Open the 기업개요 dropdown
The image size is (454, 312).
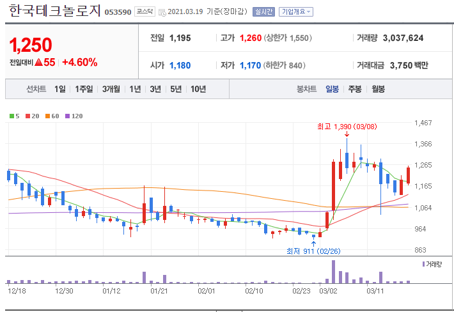[296, 12]
